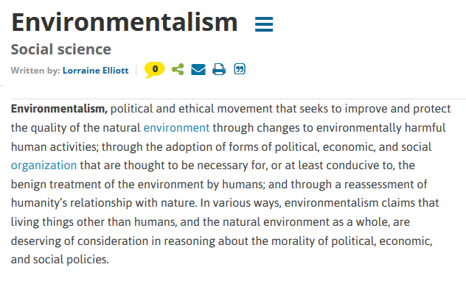This screenshot has height=295, width=466.
Task: Open the cite quotation-mark icon
Action: click(240, 68)
